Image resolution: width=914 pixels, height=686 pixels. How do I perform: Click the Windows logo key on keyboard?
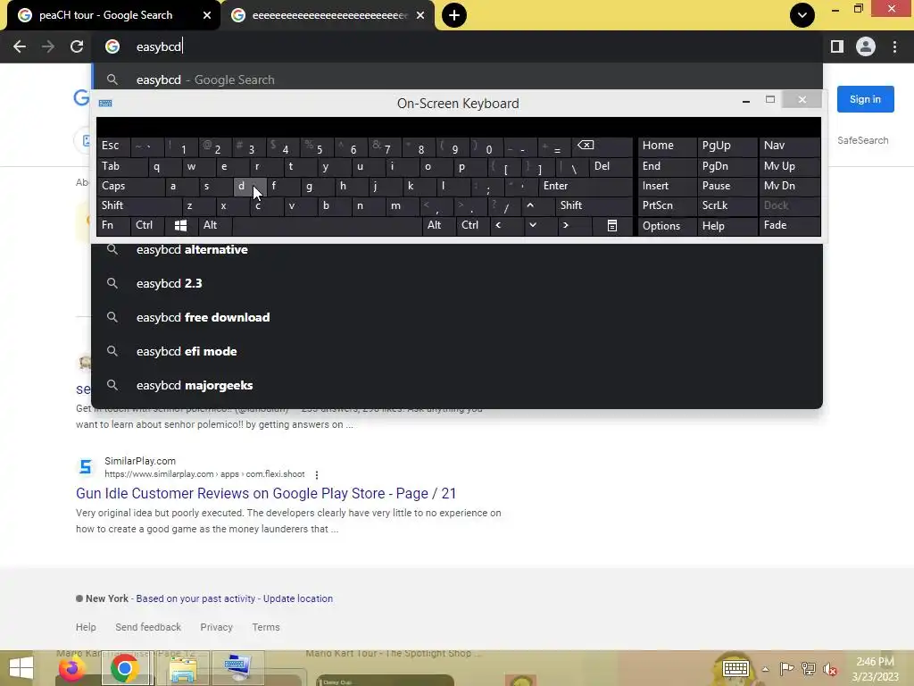click(x=180, y=225)
